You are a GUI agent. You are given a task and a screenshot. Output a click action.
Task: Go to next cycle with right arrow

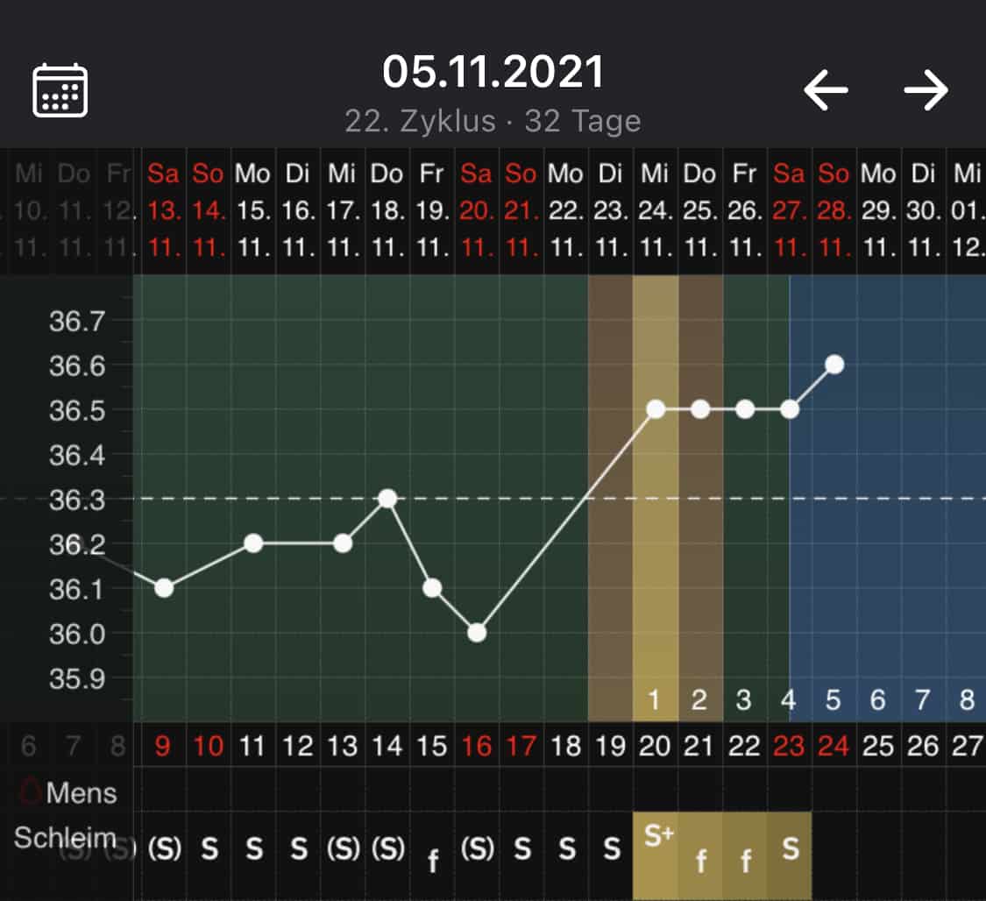click(926, 89)
